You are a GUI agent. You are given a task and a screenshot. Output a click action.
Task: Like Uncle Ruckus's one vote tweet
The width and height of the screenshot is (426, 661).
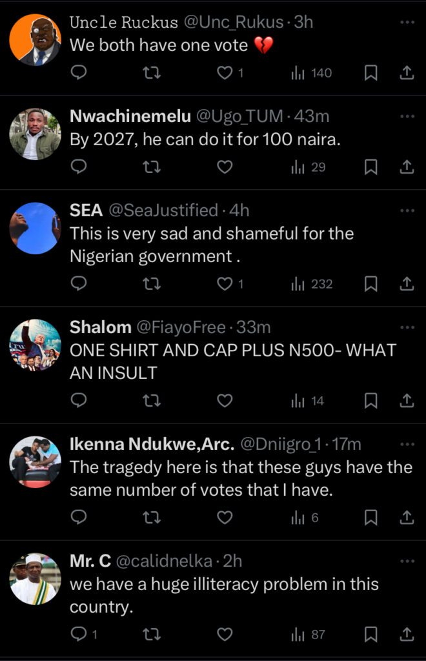[224, 74]
